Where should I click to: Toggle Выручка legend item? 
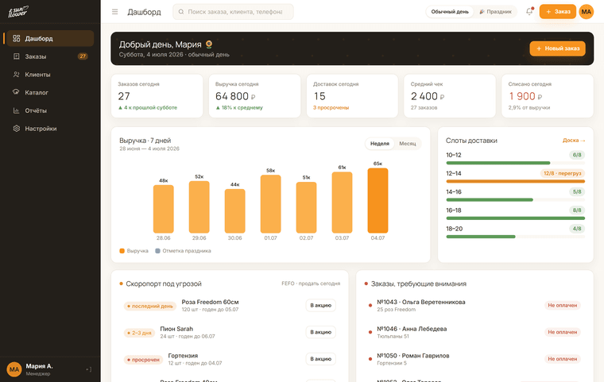pos(134,251)
